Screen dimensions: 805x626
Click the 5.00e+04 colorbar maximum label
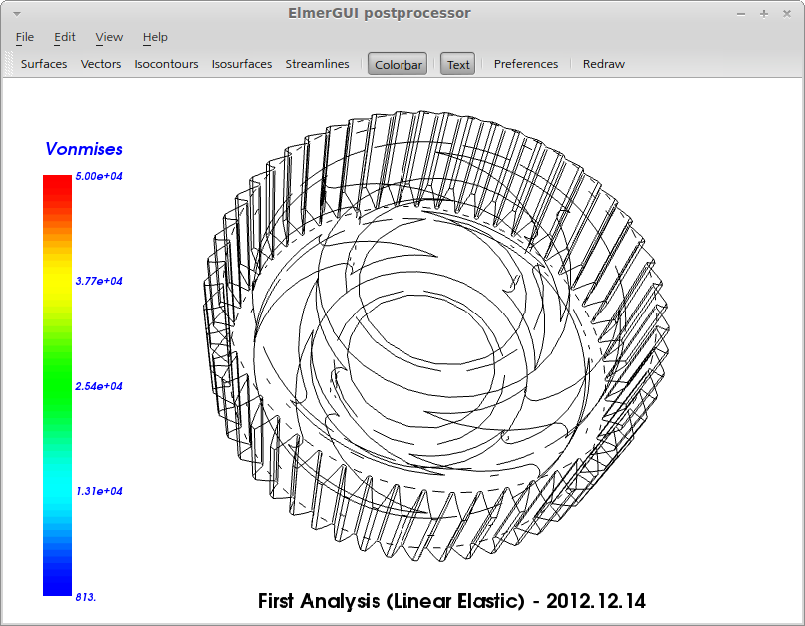pos(99,176)
